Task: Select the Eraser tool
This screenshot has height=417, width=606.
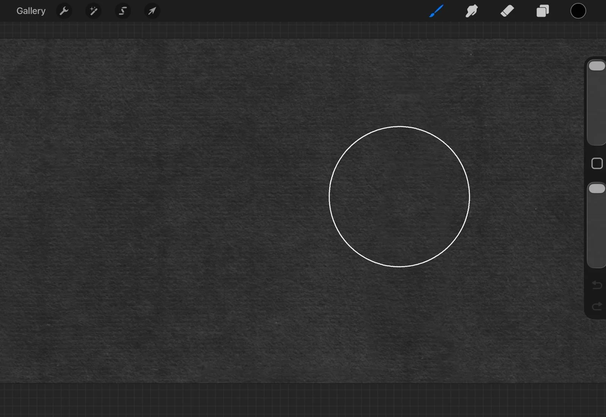Action: [x=507, y=11]
